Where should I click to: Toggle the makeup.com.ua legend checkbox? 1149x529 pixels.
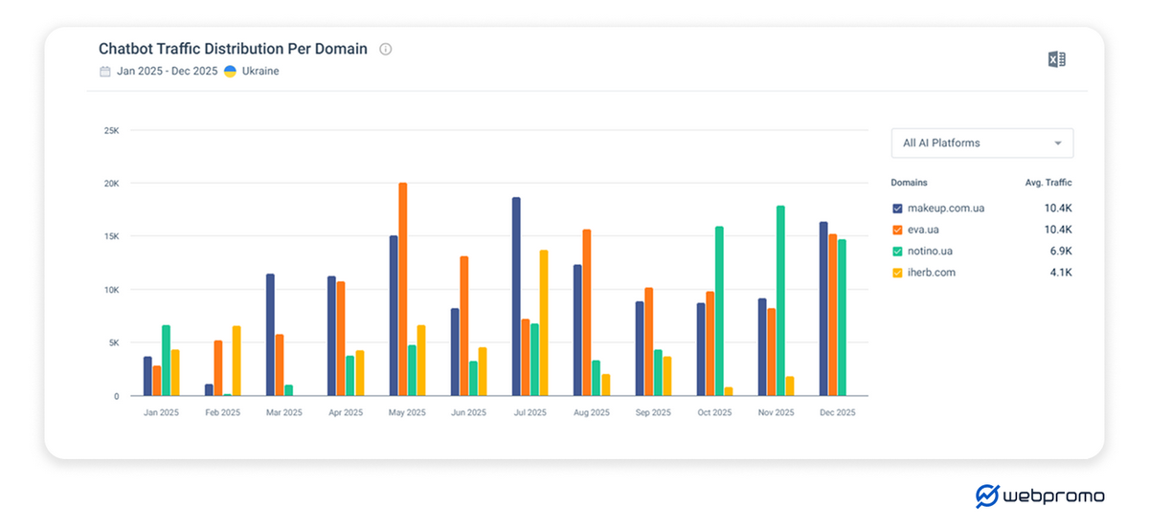coord(897,209)
